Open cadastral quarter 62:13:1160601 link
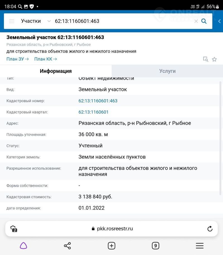The image size is (223, 255). tap(93, 112)
